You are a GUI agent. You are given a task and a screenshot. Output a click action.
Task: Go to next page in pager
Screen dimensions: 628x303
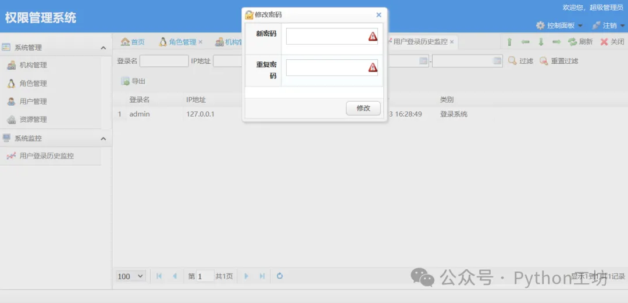[247, 276]
